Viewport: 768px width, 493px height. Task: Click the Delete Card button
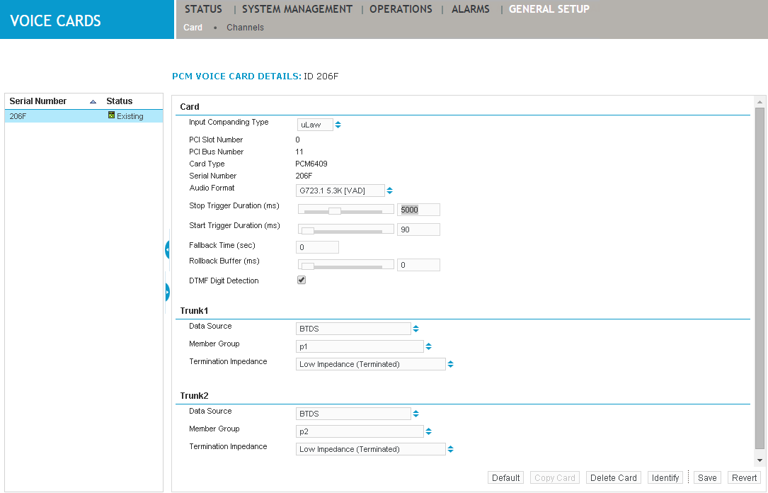614,478
